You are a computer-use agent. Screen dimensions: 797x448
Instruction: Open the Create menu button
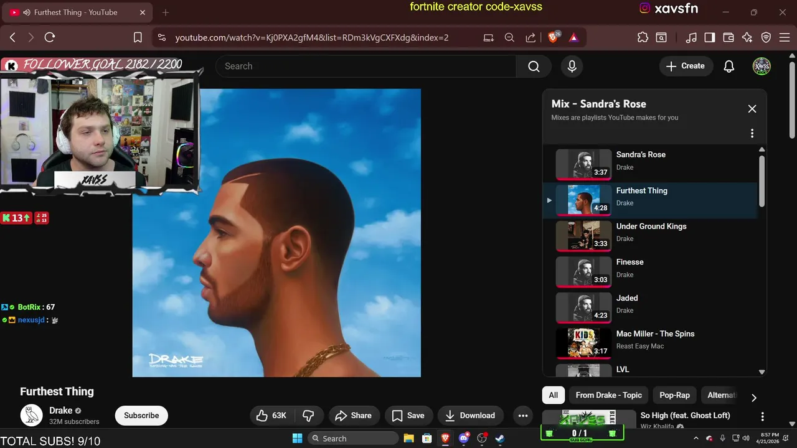click(686, 66)
